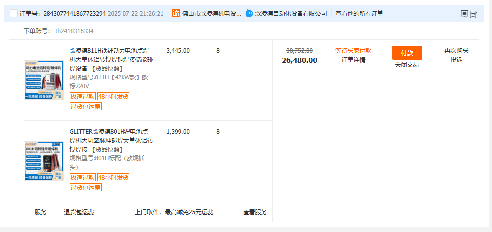This screenshot has height=232, width=492.
Task: Click spec text 规格型号:811H【42KW款】
Action: 109,81
